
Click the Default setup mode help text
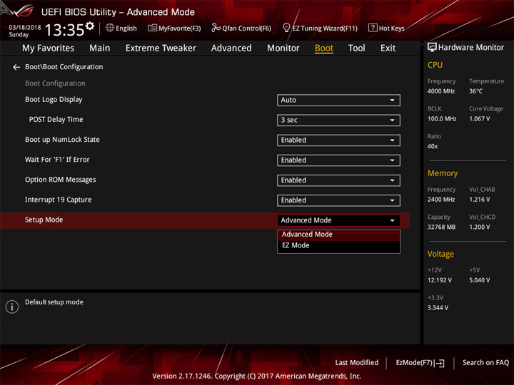54,302
